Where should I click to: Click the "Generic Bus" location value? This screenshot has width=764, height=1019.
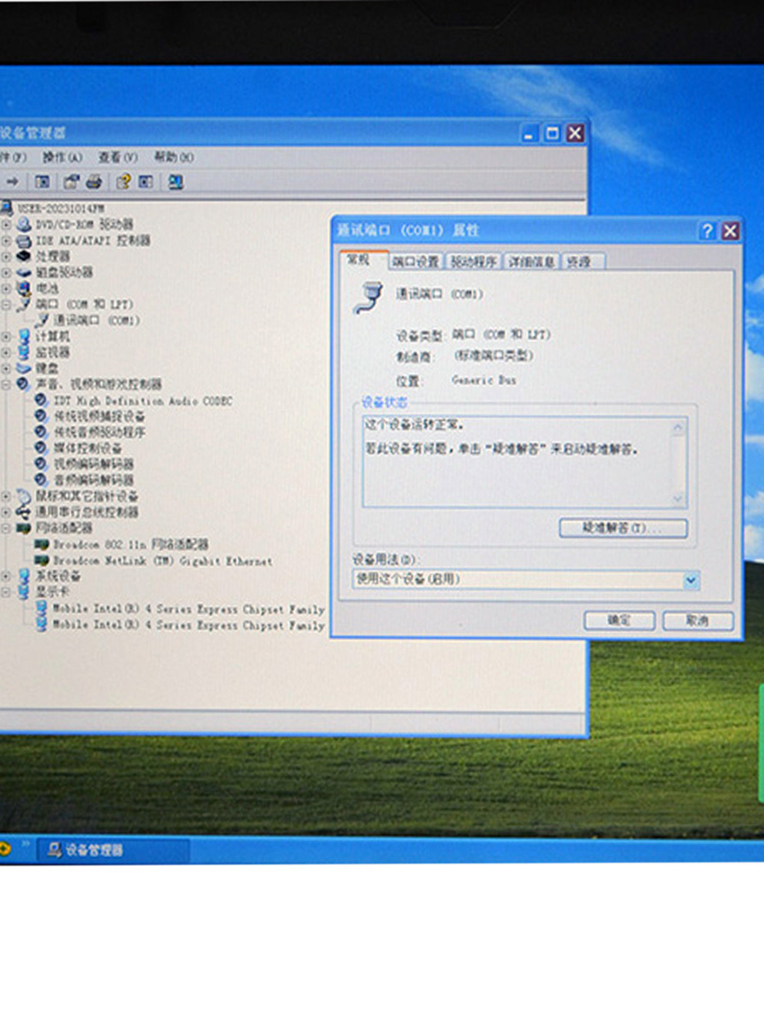[x=483, y=380]
